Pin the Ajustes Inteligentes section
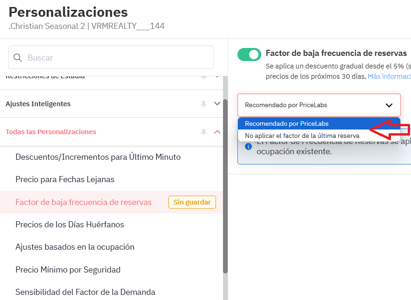The height and width of the screenshot is (300, 411). click(204, 104)
